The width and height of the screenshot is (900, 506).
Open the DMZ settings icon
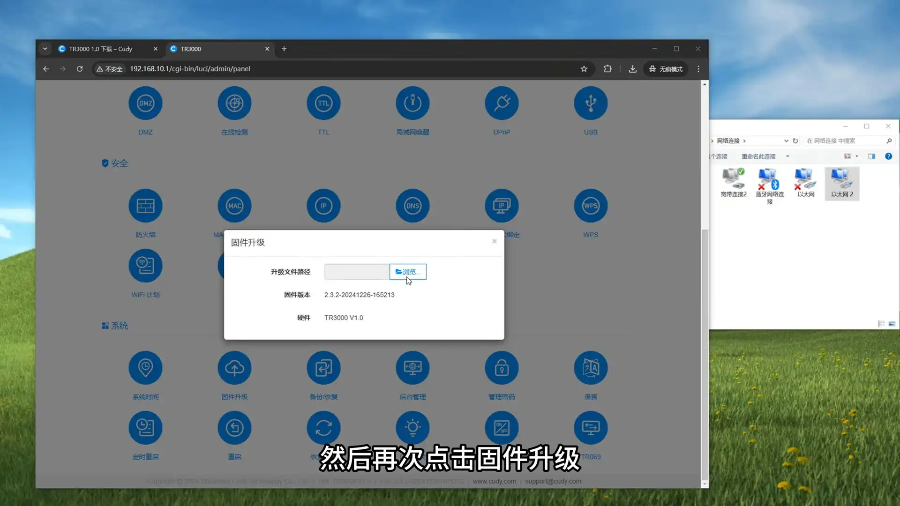click(x=145, y=104)
